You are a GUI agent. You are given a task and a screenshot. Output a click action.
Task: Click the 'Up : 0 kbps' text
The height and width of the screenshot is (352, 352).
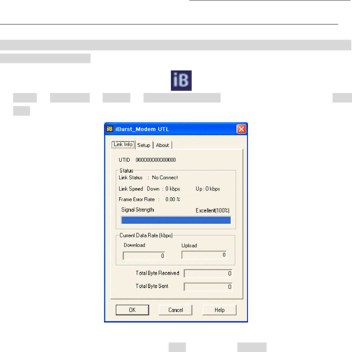click(x=208, y=189)
